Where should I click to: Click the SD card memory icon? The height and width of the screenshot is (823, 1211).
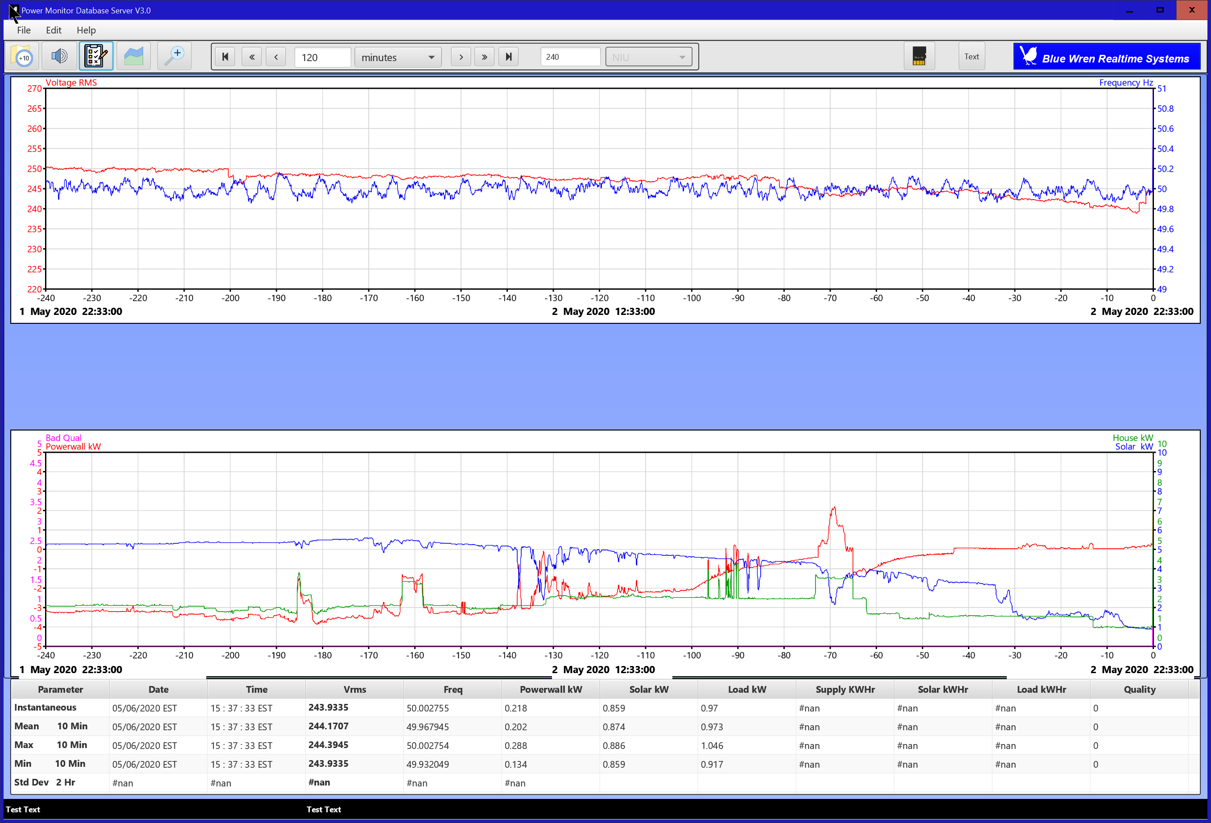(919, 56)
